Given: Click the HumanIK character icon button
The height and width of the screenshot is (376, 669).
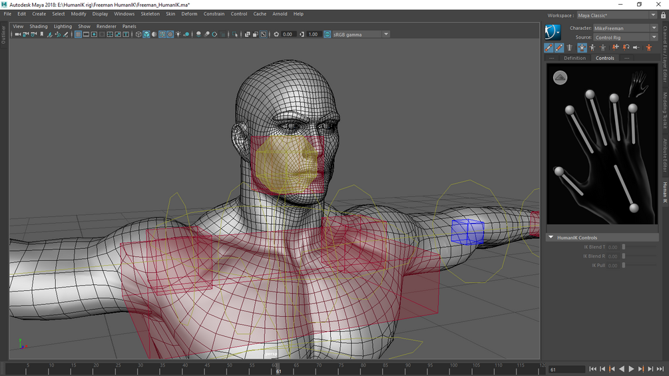Looking at the screenshot, I should click(x=553, y=32).
